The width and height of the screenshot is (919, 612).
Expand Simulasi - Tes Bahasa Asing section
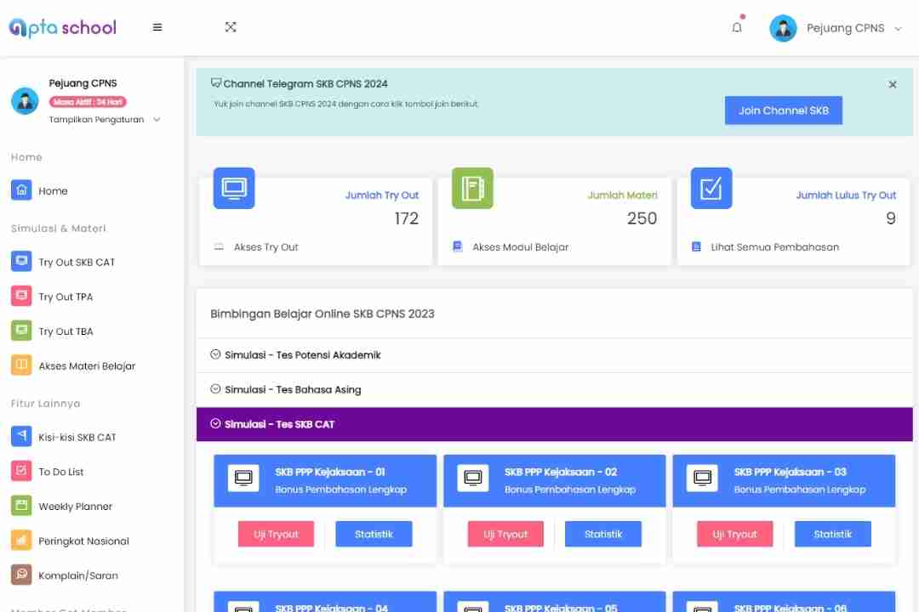click(555, 389)
